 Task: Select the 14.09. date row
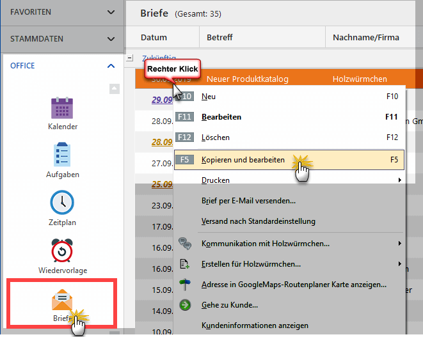pyautogui.click(x=162, y=311)
